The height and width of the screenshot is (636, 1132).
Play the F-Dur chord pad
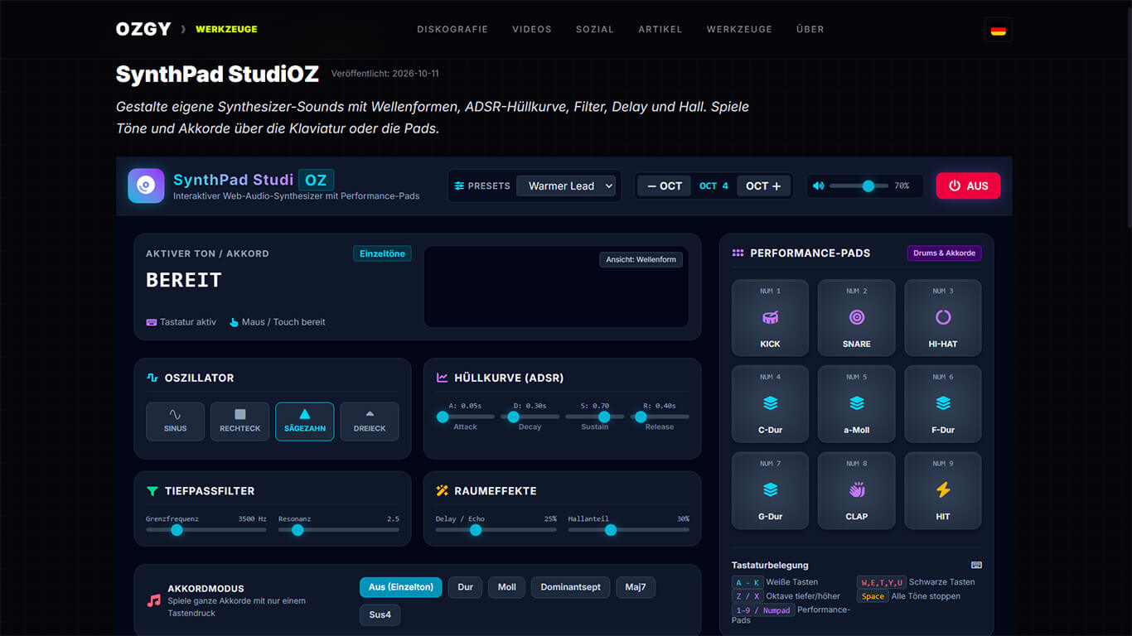tap(942, 404)
